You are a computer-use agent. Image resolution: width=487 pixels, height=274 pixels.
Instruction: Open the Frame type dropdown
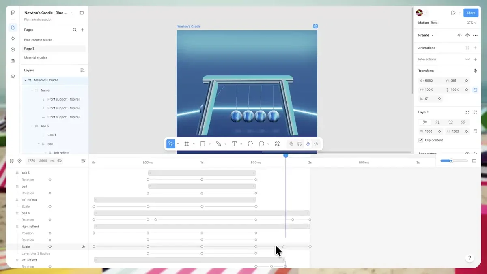tap(426, 35)
